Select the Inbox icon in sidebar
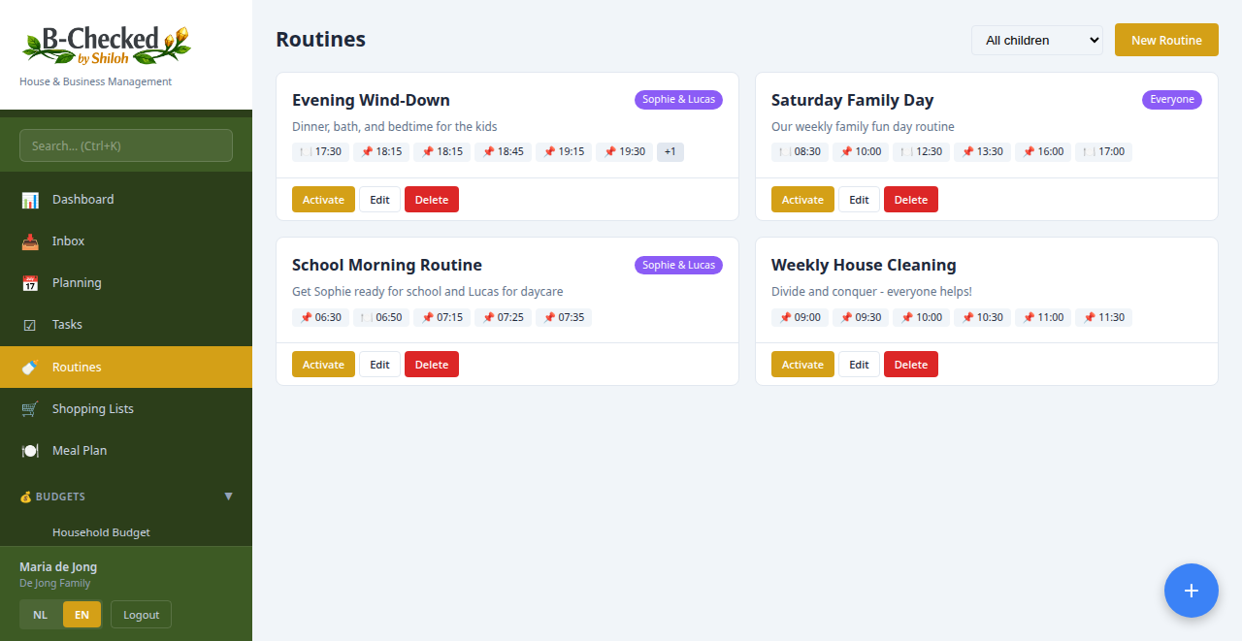This screenshot has width=1242, height=641. tap(27, 240)
